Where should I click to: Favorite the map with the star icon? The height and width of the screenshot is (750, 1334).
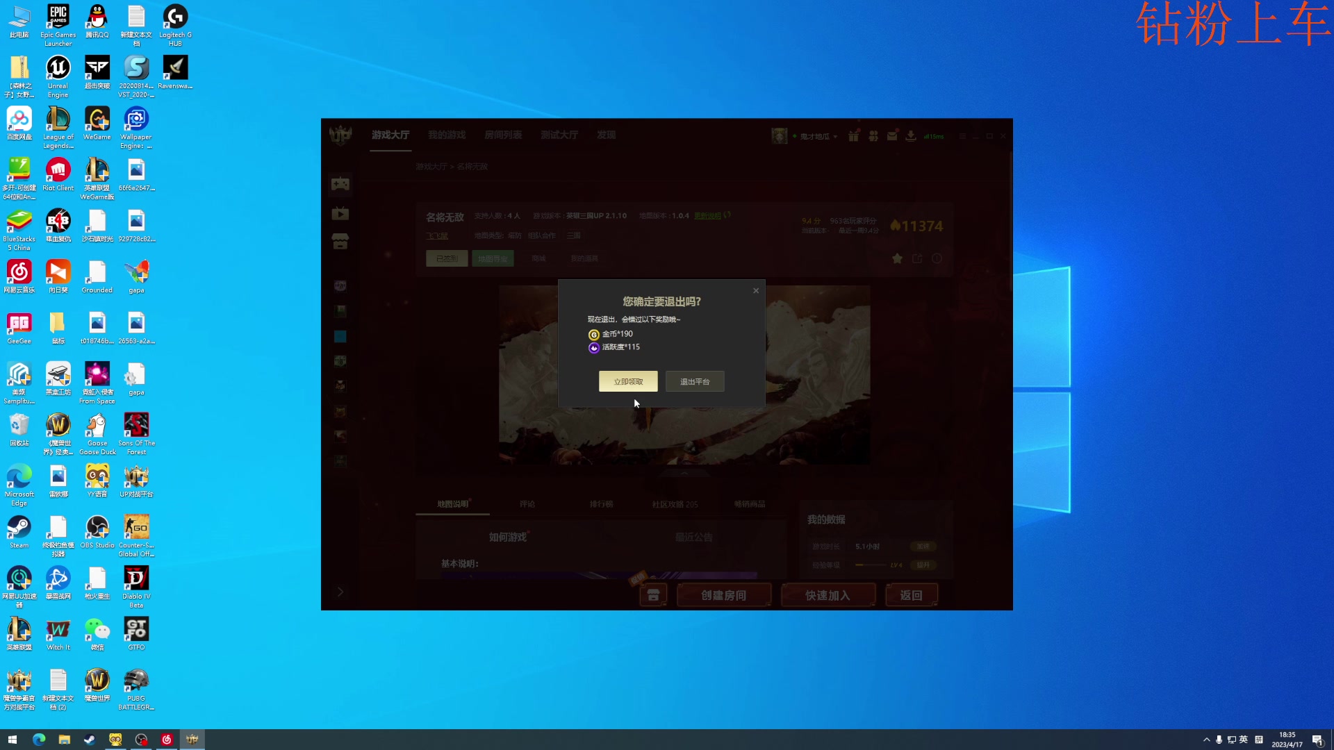pos(898,258)
